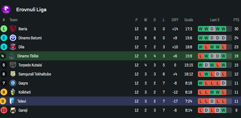Click the Torpedo Kutaisi team crest
Viewport: 241px width, 118px height.
pyautogui.click(x=13, y=65)
